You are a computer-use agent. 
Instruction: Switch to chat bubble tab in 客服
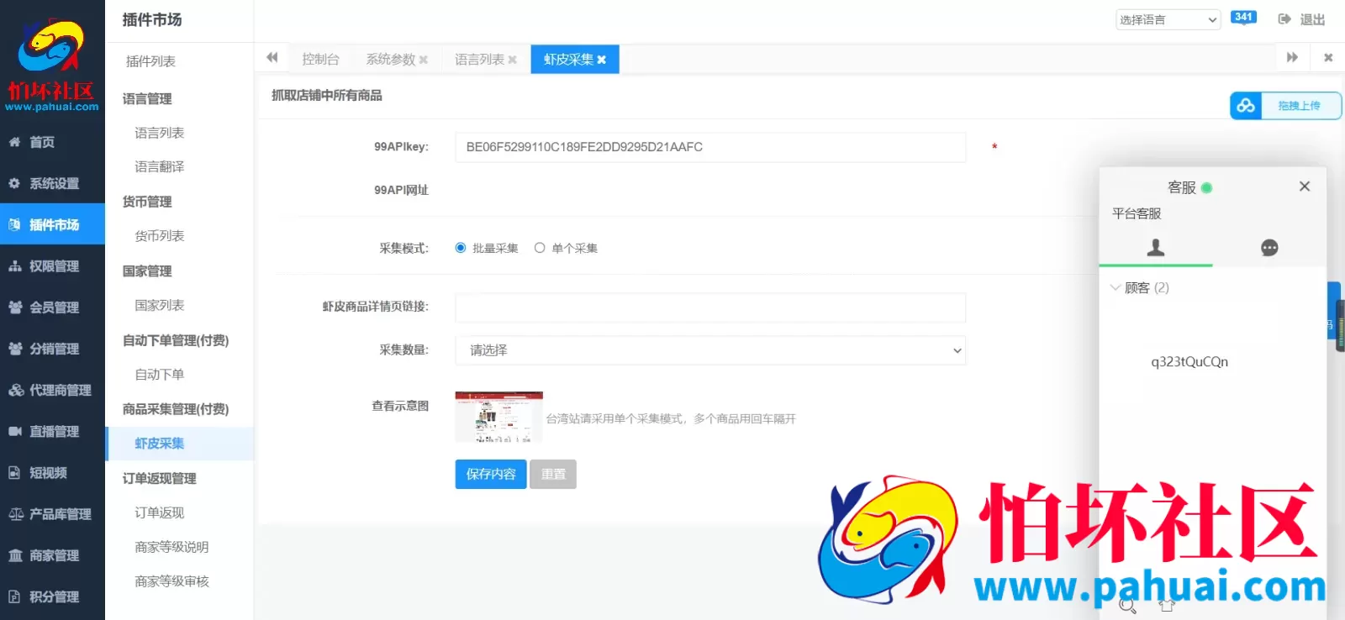(1269, 247)
